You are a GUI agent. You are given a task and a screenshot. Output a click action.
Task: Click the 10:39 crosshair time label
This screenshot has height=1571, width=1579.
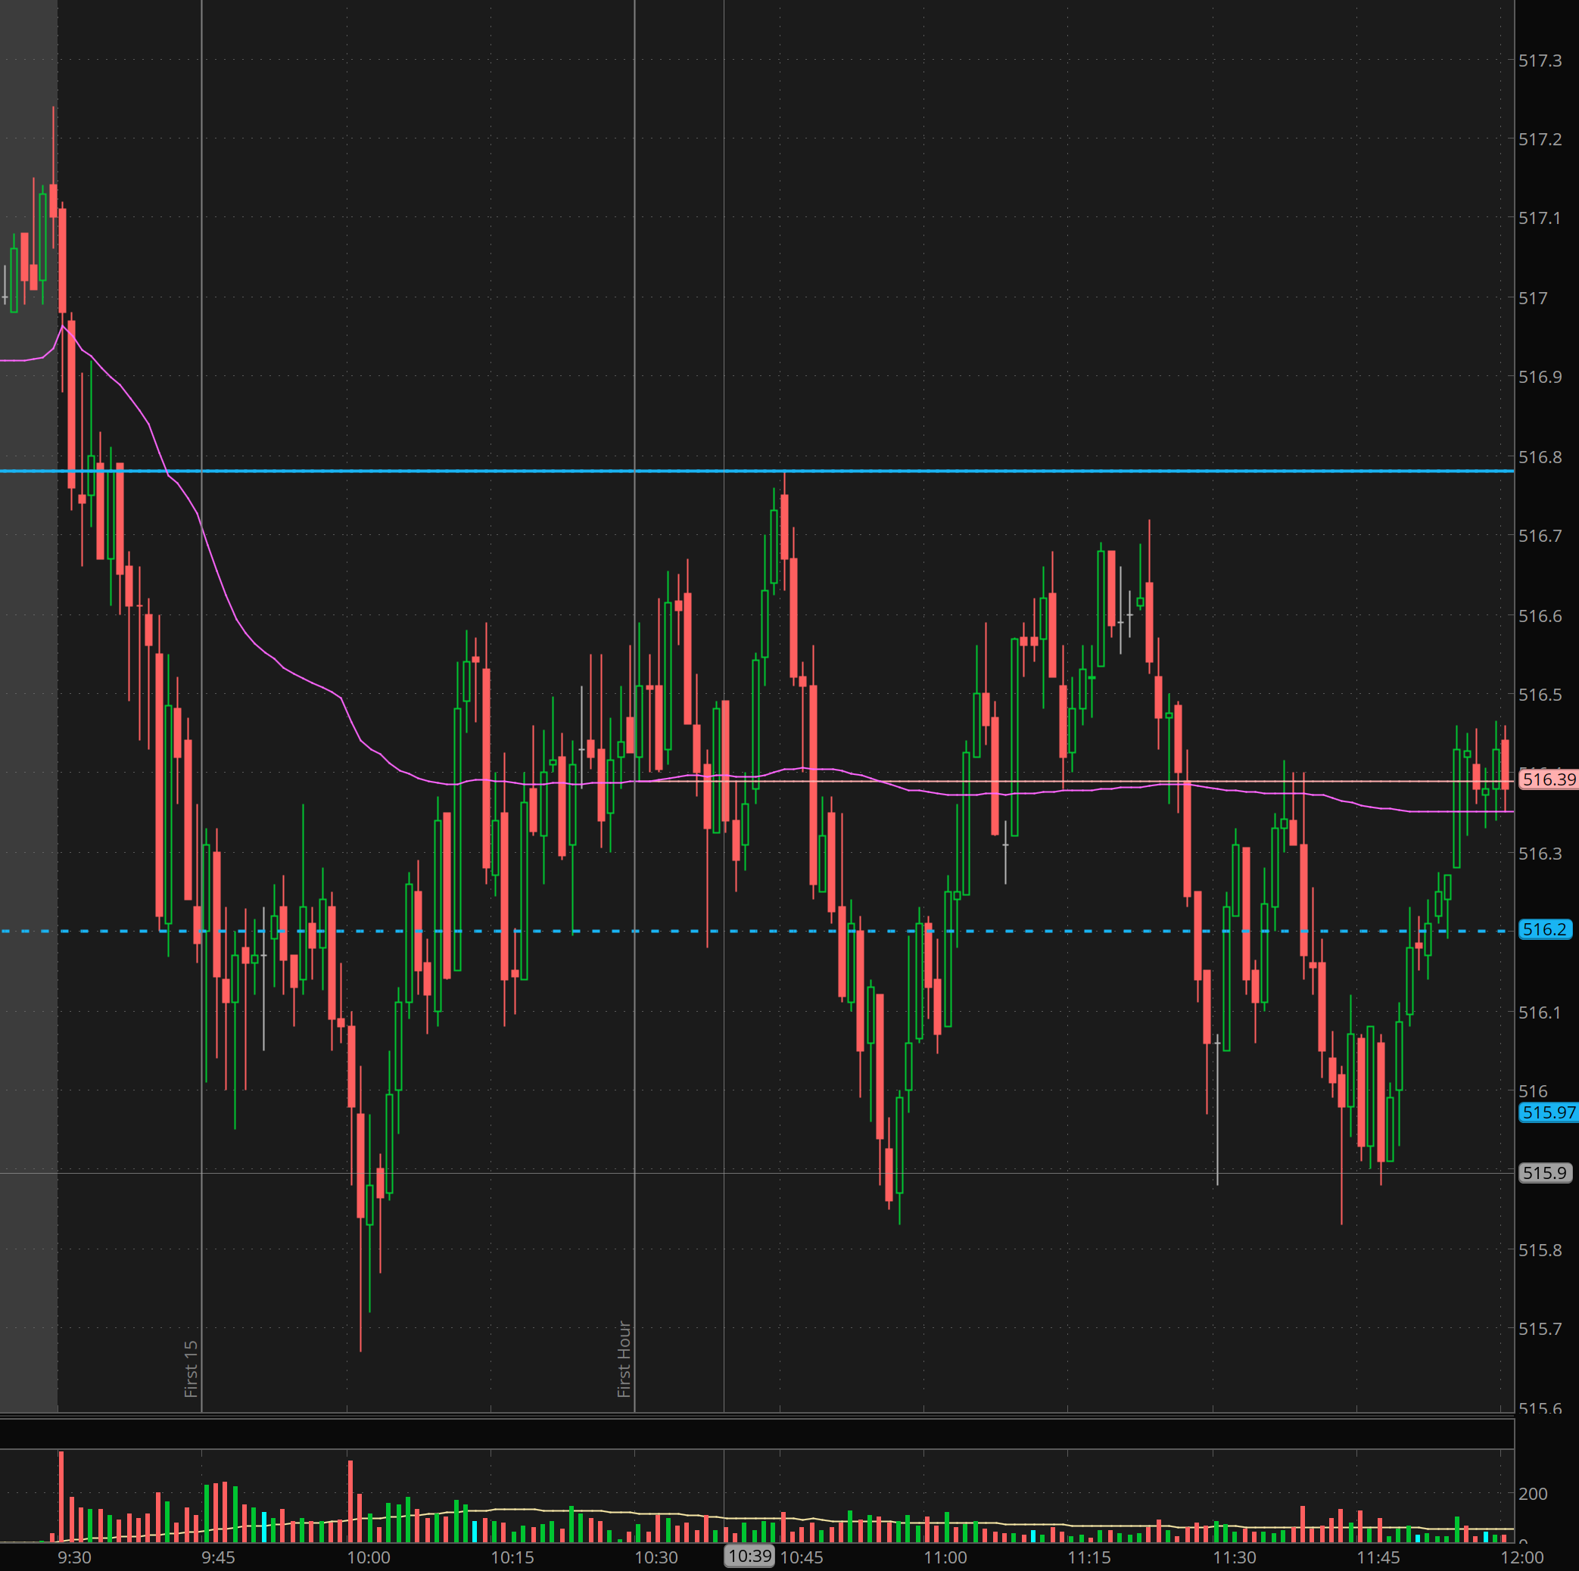tap(749, 1557)
